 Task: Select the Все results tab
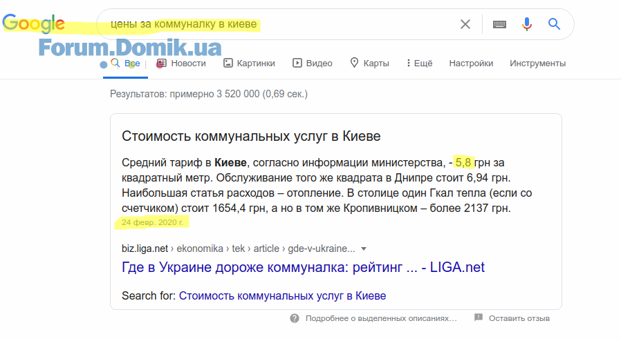(x=126, y=64)
